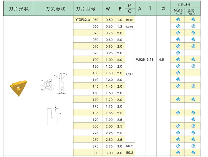Click the Mg18 asterisk in row 060

[178, 26]
